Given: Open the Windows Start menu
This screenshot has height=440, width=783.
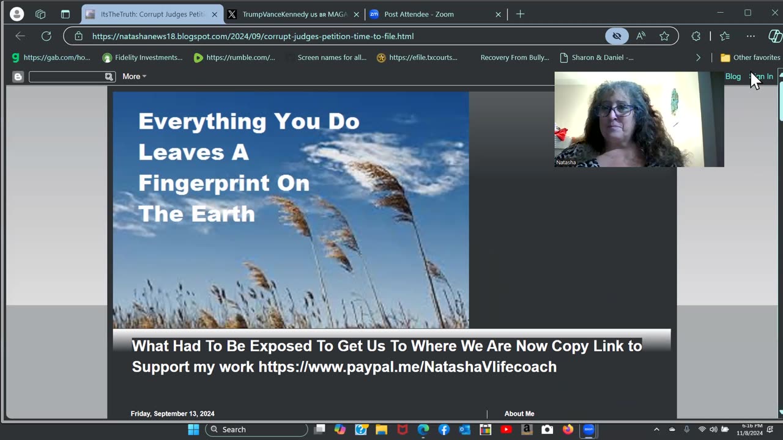Looking at the screenshot, I should pos(193,430).
